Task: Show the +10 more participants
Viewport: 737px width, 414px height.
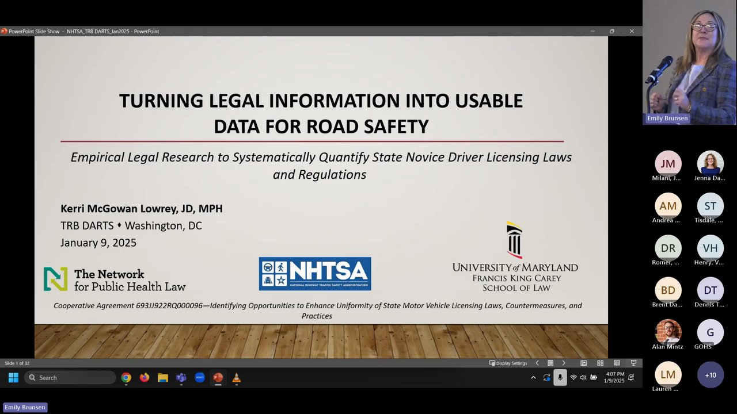Action: [x=711, y=375]
